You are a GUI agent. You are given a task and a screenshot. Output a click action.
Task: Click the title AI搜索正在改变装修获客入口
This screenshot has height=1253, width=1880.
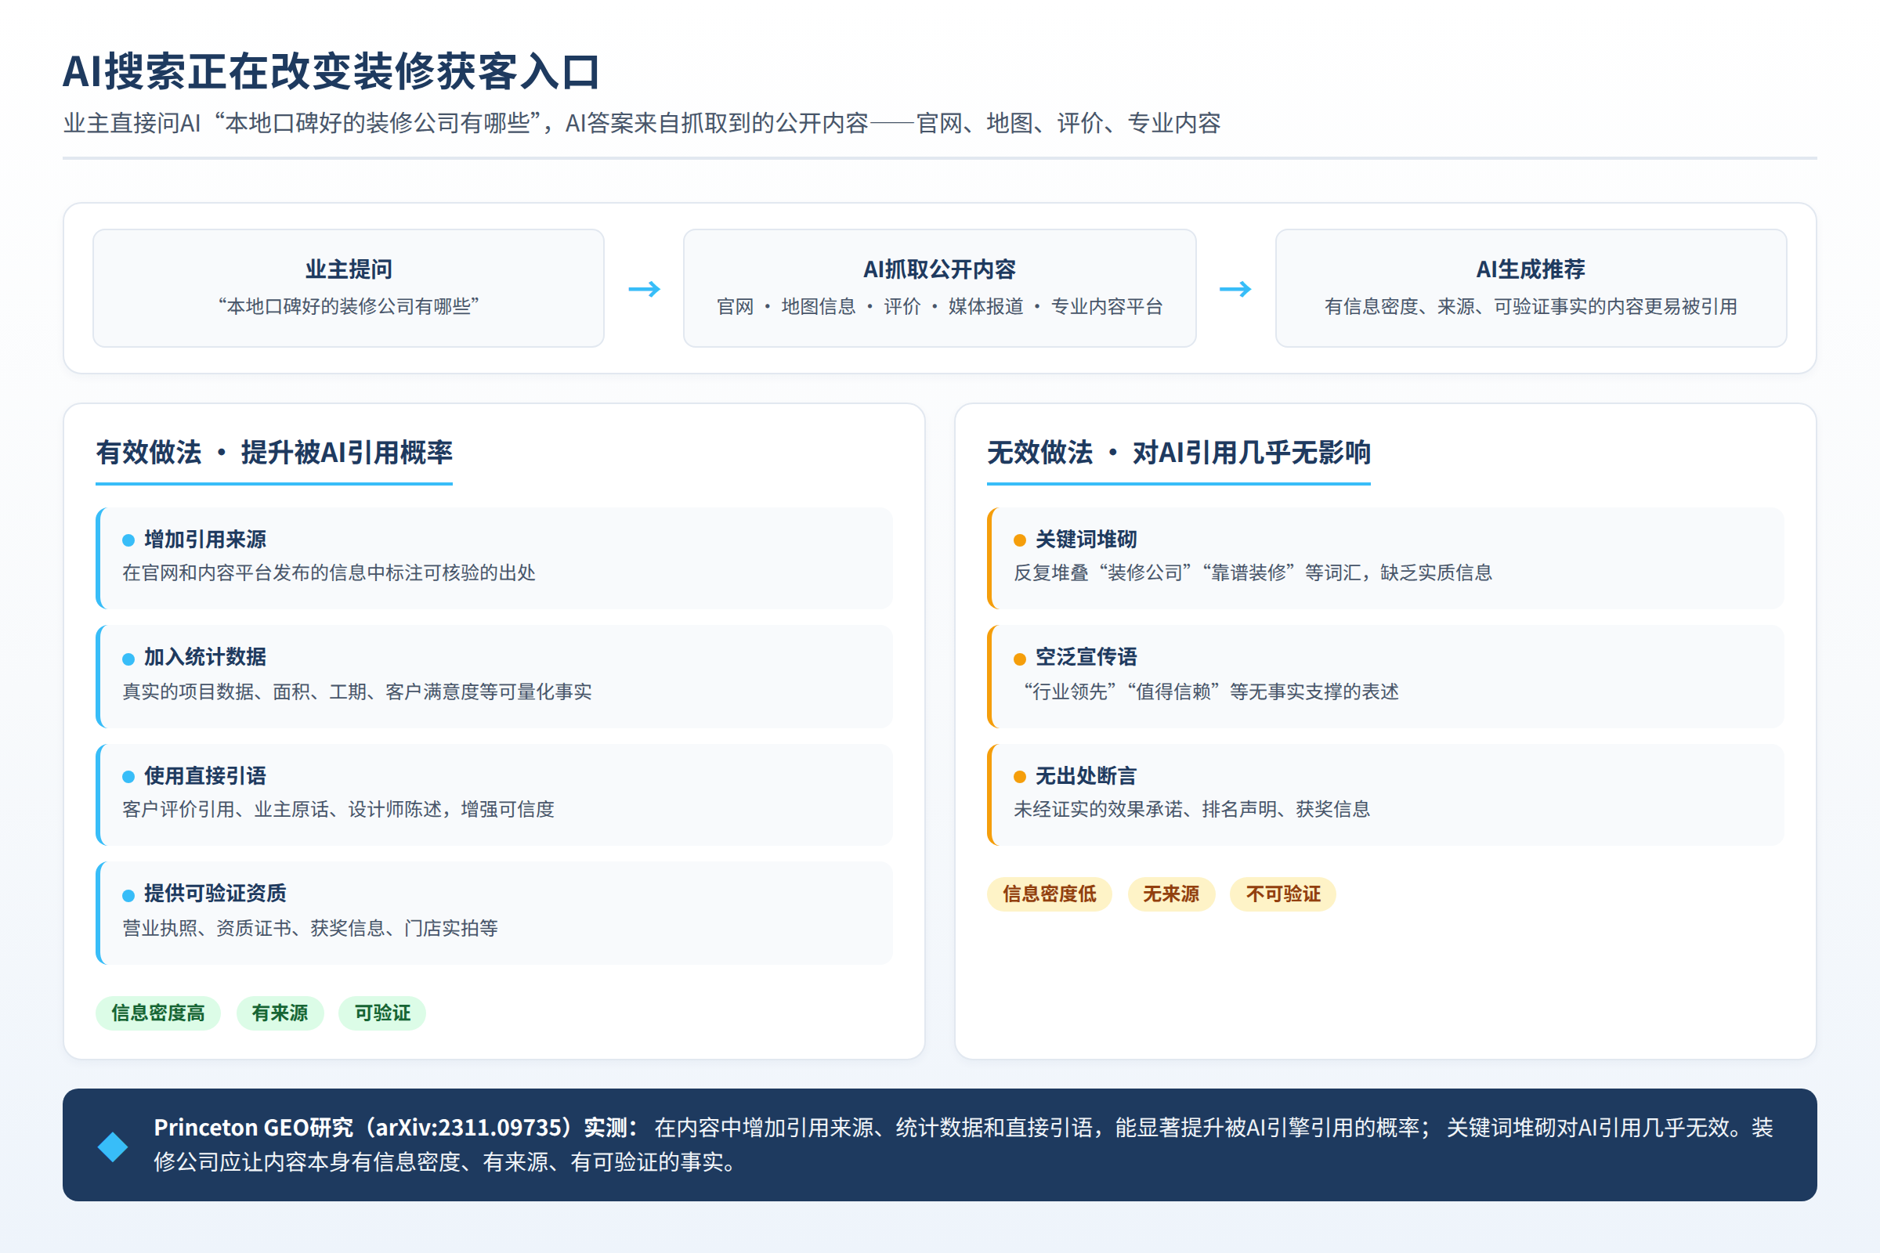[331, 71]
